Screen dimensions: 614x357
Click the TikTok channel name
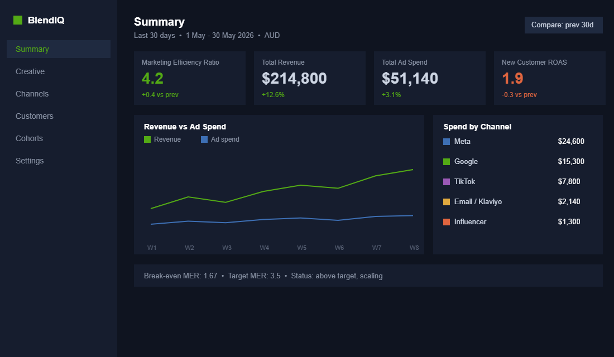464,181
